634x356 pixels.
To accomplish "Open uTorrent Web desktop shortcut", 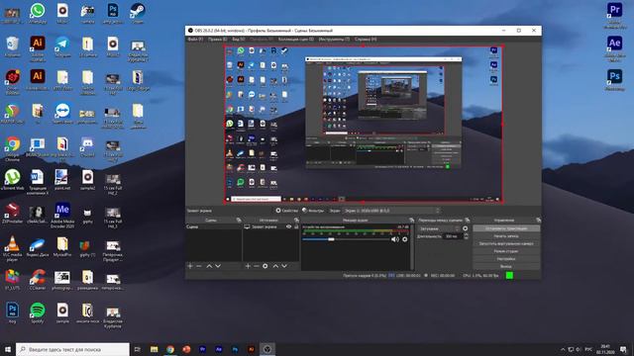I will [13, 180].
